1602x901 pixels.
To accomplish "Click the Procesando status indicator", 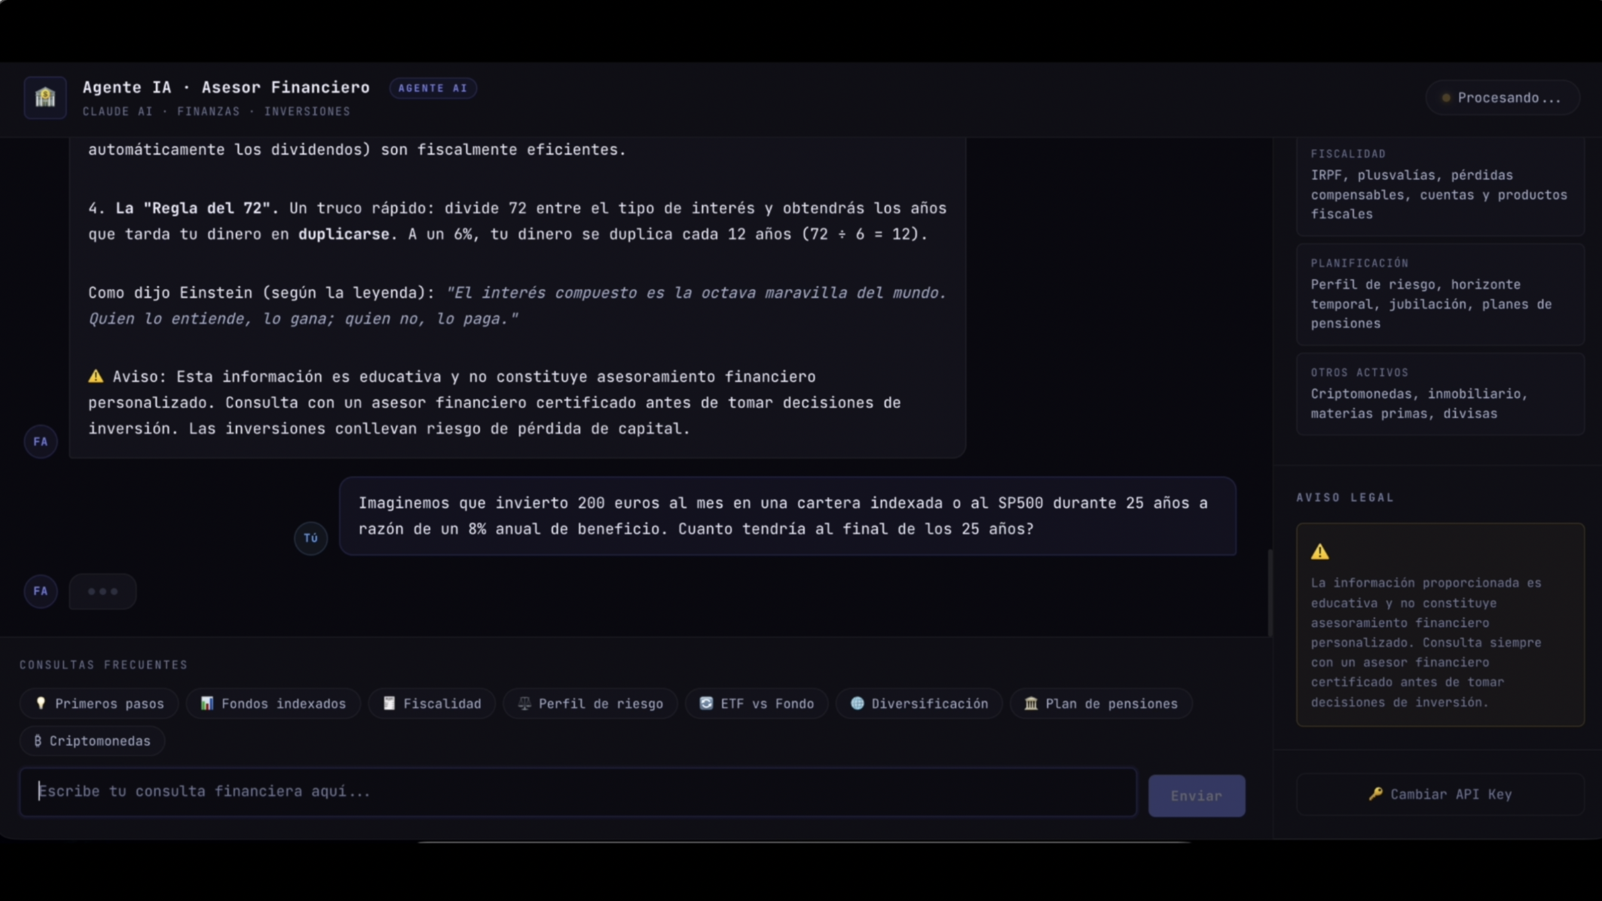I will [x=1503, y=97].
